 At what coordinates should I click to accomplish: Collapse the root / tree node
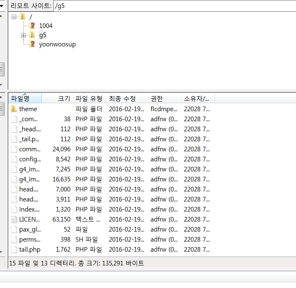pyautogui.click(x=14, y=17)
